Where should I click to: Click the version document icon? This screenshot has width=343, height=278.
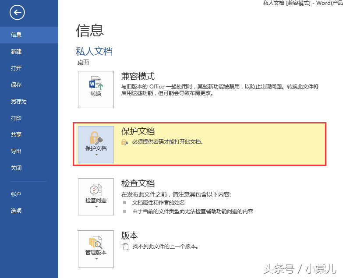(x=125, y=246)
